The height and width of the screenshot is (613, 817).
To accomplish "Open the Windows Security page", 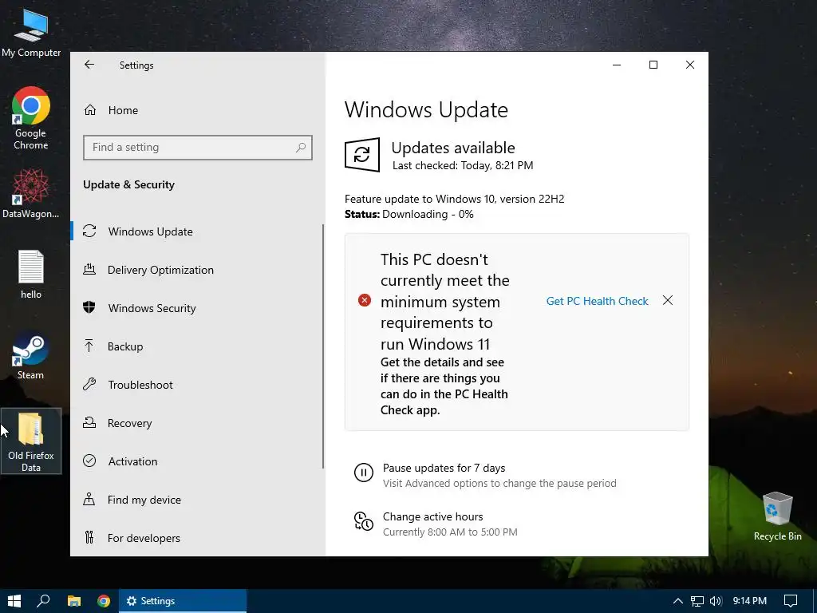I will (152, 308).
